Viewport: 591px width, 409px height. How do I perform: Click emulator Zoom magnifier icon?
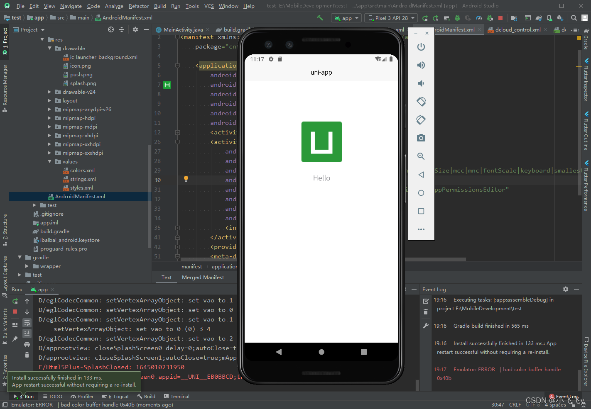click(x=421, y=156)
